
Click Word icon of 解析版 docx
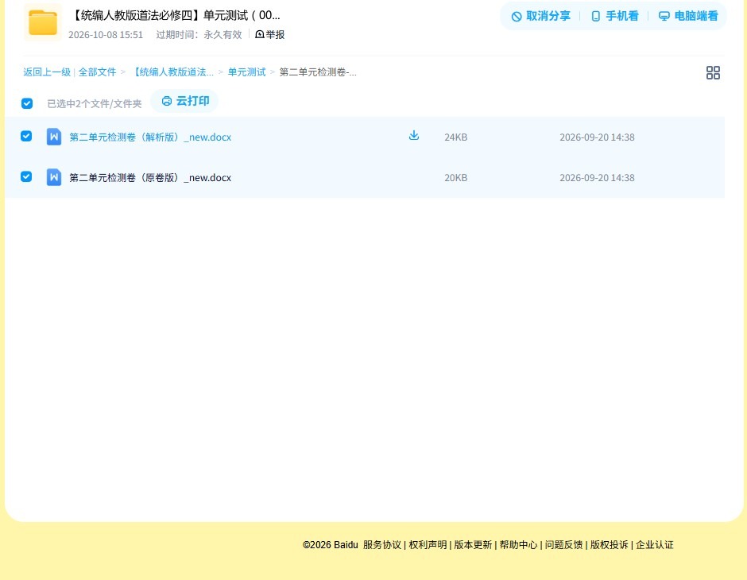(x=54, y=137)
